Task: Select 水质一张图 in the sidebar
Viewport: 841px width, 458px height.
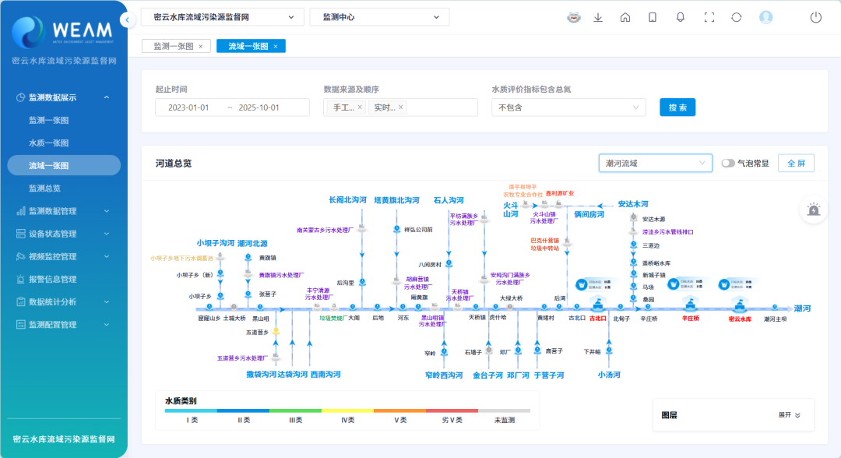Action: [x=49, y=143]
